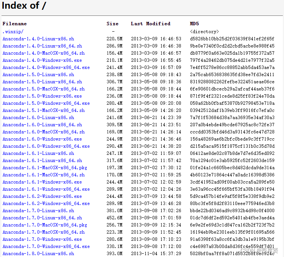Click Anaconda-1.7.0-MacOSX-x86_64.sh link
Image resolution: width=284 pixels, height=257 pixels.
click(x=43, y=232)
